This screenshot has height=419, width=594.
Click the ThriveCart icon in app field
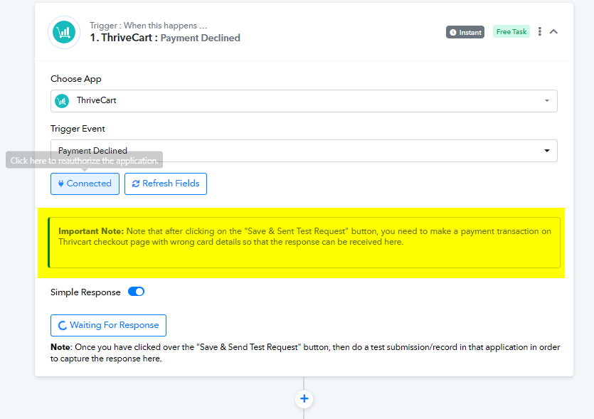[x=62, y=101]
